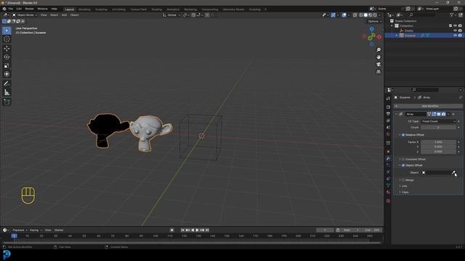Screen dimensions: 465x261
Task: Switch to the UV Editing workspace tab
Action: (118, 9)
